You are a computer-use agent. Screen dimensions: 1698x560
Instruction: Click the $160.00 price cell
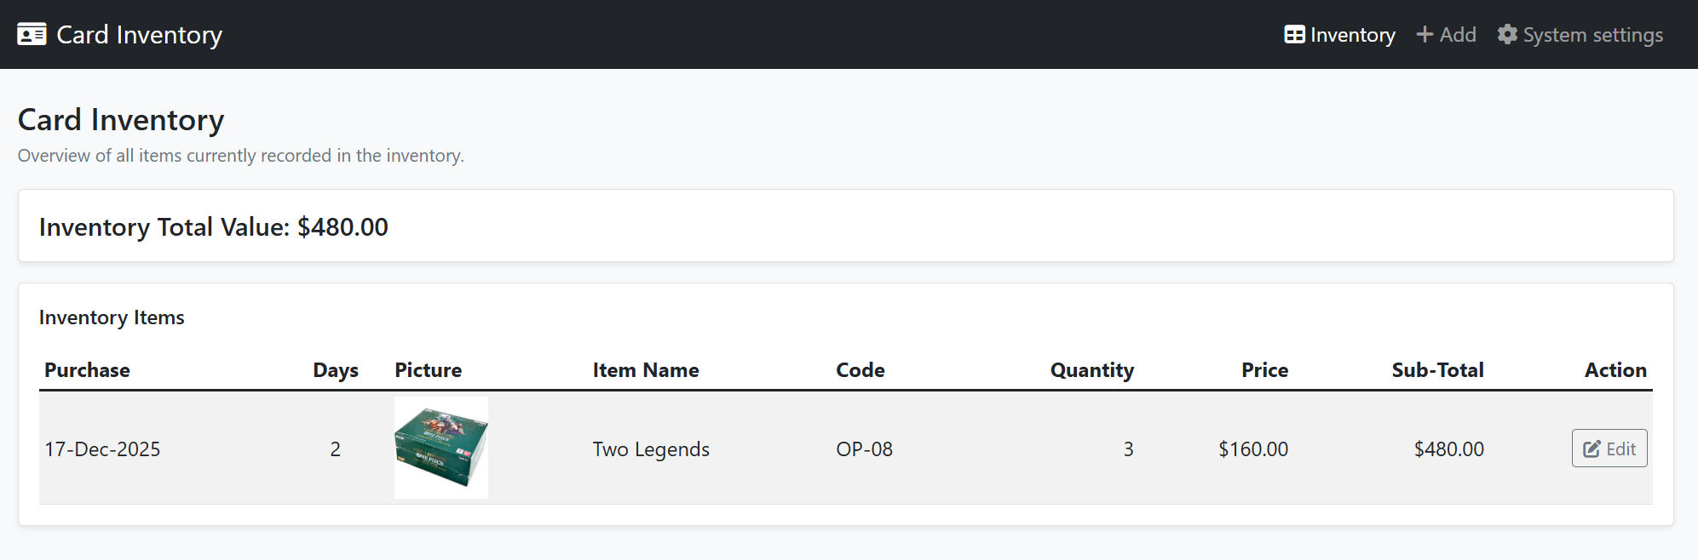[x=1252, y=449]
